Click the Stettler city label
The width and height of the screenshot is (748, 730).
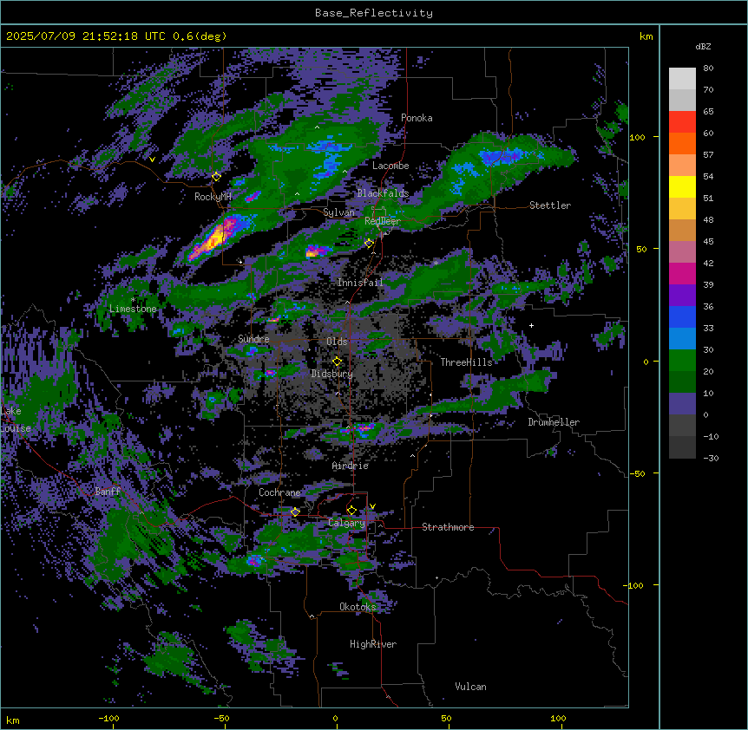point(550,205)
